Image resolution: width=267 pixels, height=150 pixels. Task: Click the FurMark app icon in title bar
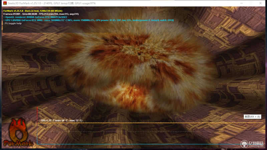(x=5, y=3)
